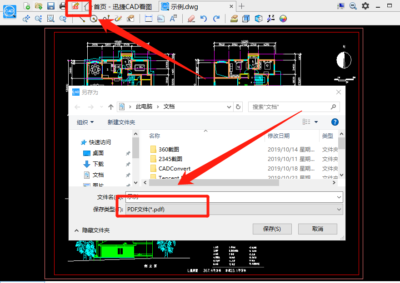Image resolution: width=400 pixels, height=283 pixels.
Task: Select the text A tool
Action: click(x=173, y=19)
